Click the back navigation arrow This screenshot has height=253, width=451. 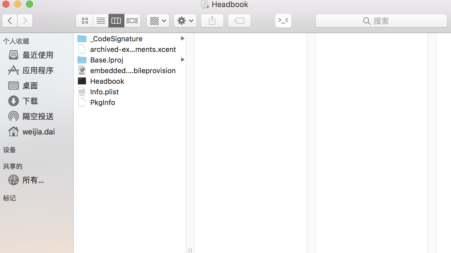(x=10, y=21)
